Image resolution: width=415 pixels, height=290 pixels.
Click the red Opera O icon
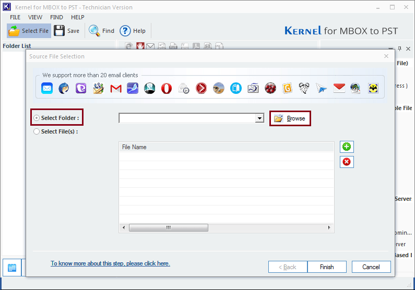click(x=167, y=89)
